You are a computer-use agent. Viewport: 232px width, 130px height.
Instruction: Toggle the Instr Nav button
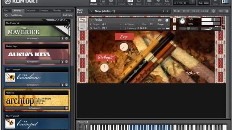point(68,15)
